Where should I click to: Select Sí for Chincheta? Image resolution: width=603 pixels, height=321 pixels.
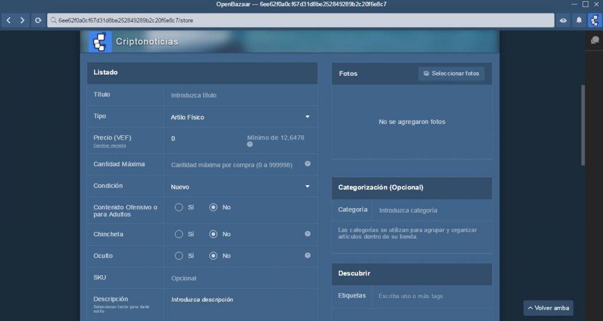179,234
